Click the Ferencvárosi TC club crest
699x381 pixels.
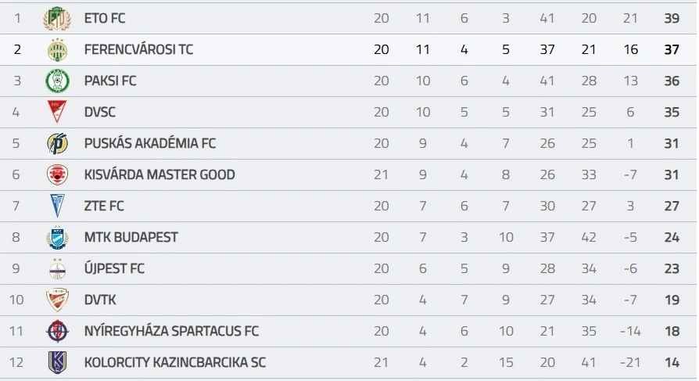[x=56, y=49]
